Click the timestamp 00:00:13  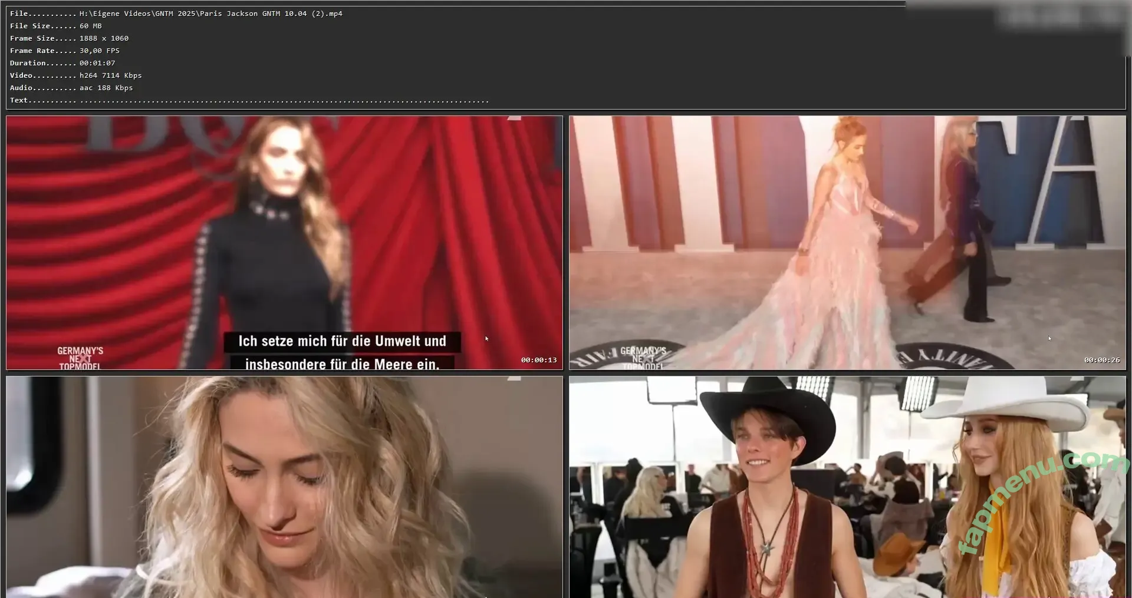539,360
